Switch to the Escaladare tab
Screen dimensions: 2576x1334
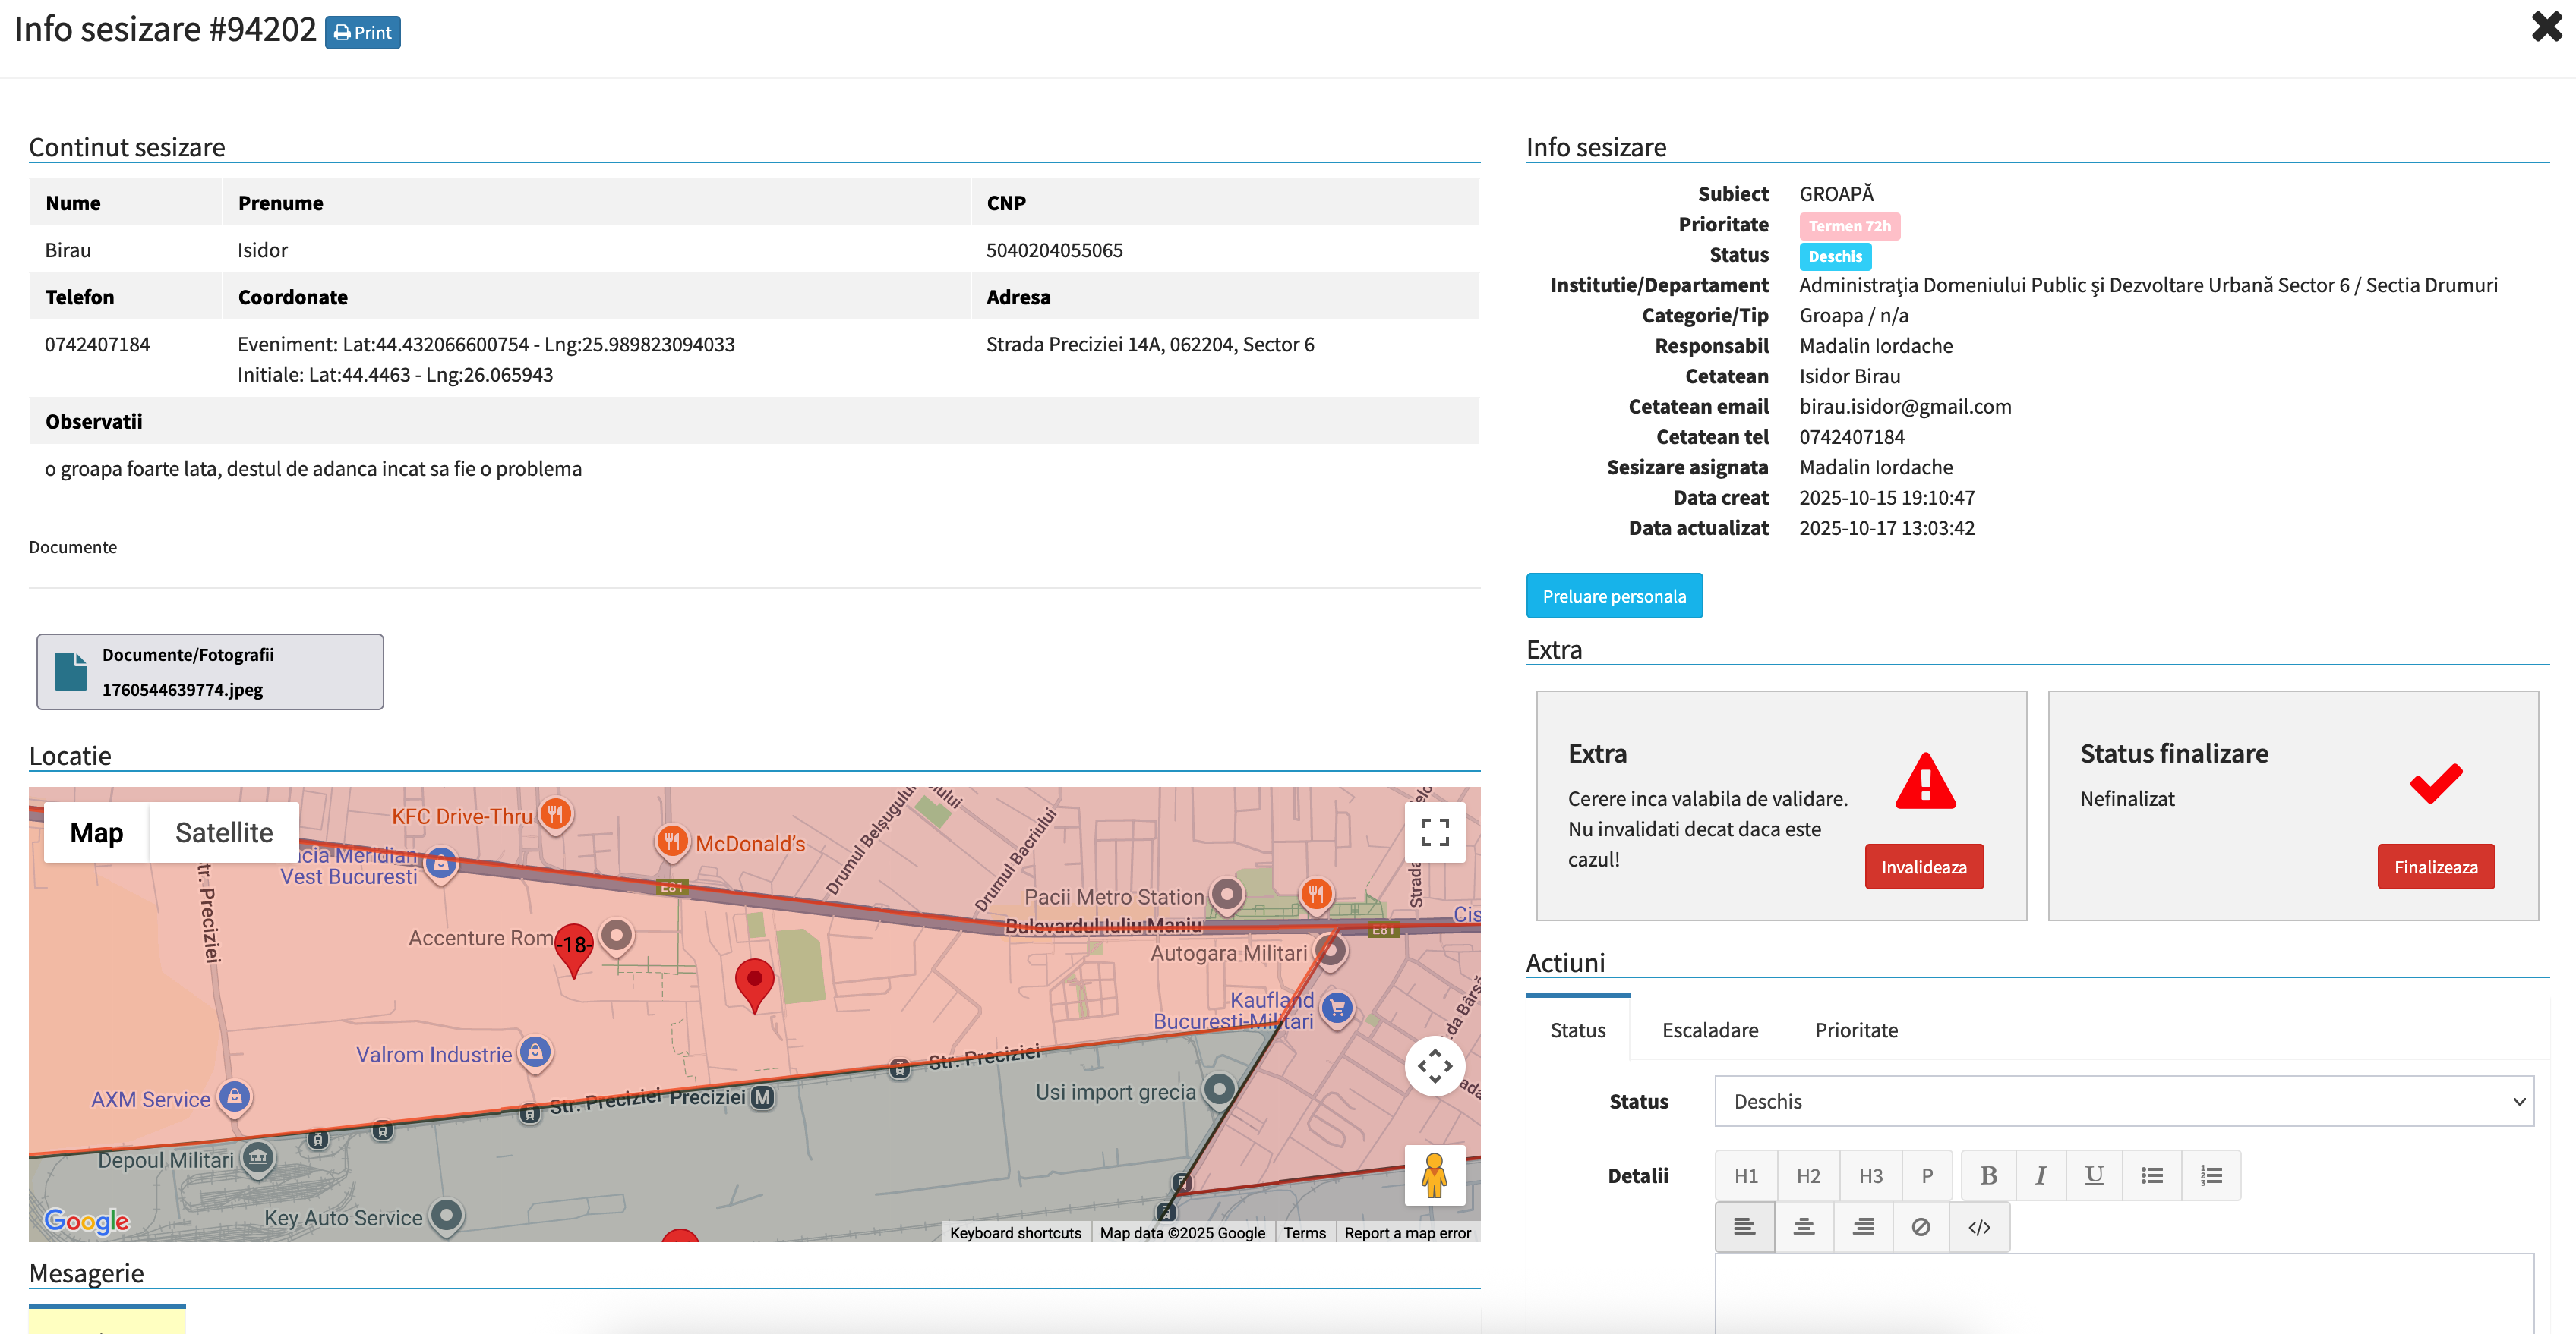click(1709, 1030)
